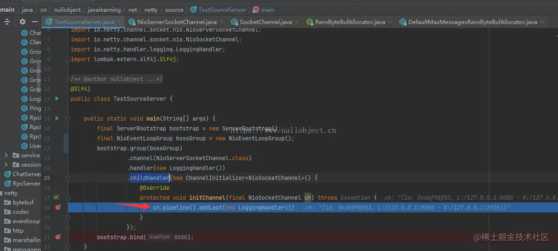Fold the initChannel method at line 27
The width and height of the screenshot is (558, 251).
68,198
